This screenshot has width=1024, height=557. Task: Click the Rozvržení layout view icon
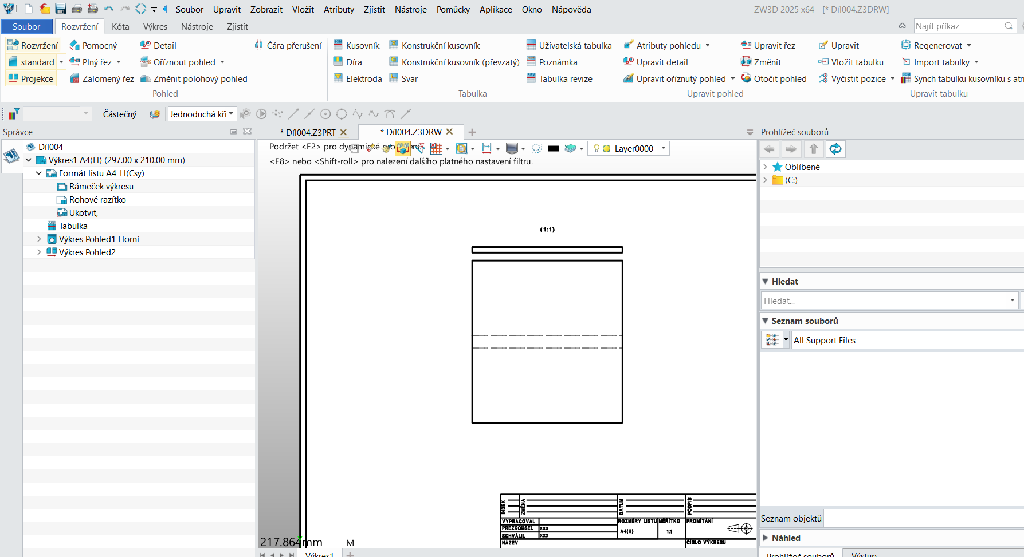point(33,45)
